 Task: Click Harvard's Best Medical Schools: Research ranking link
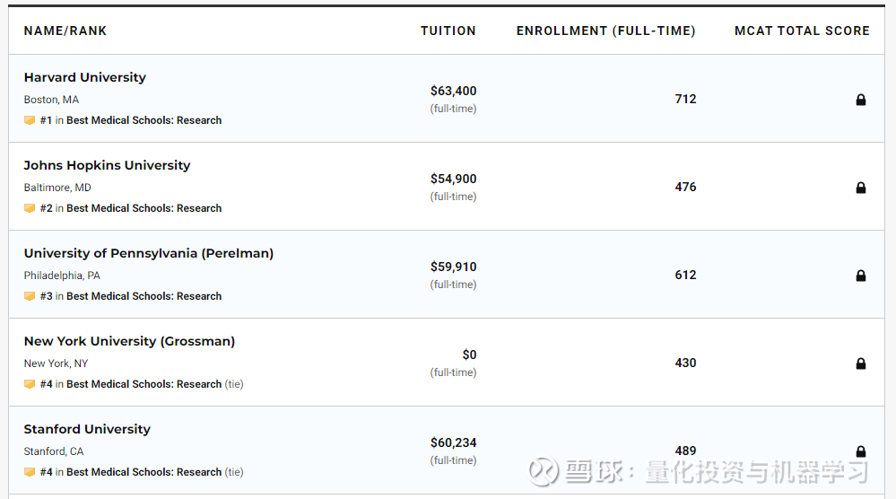pyautogui.click(x=144, y=120)
